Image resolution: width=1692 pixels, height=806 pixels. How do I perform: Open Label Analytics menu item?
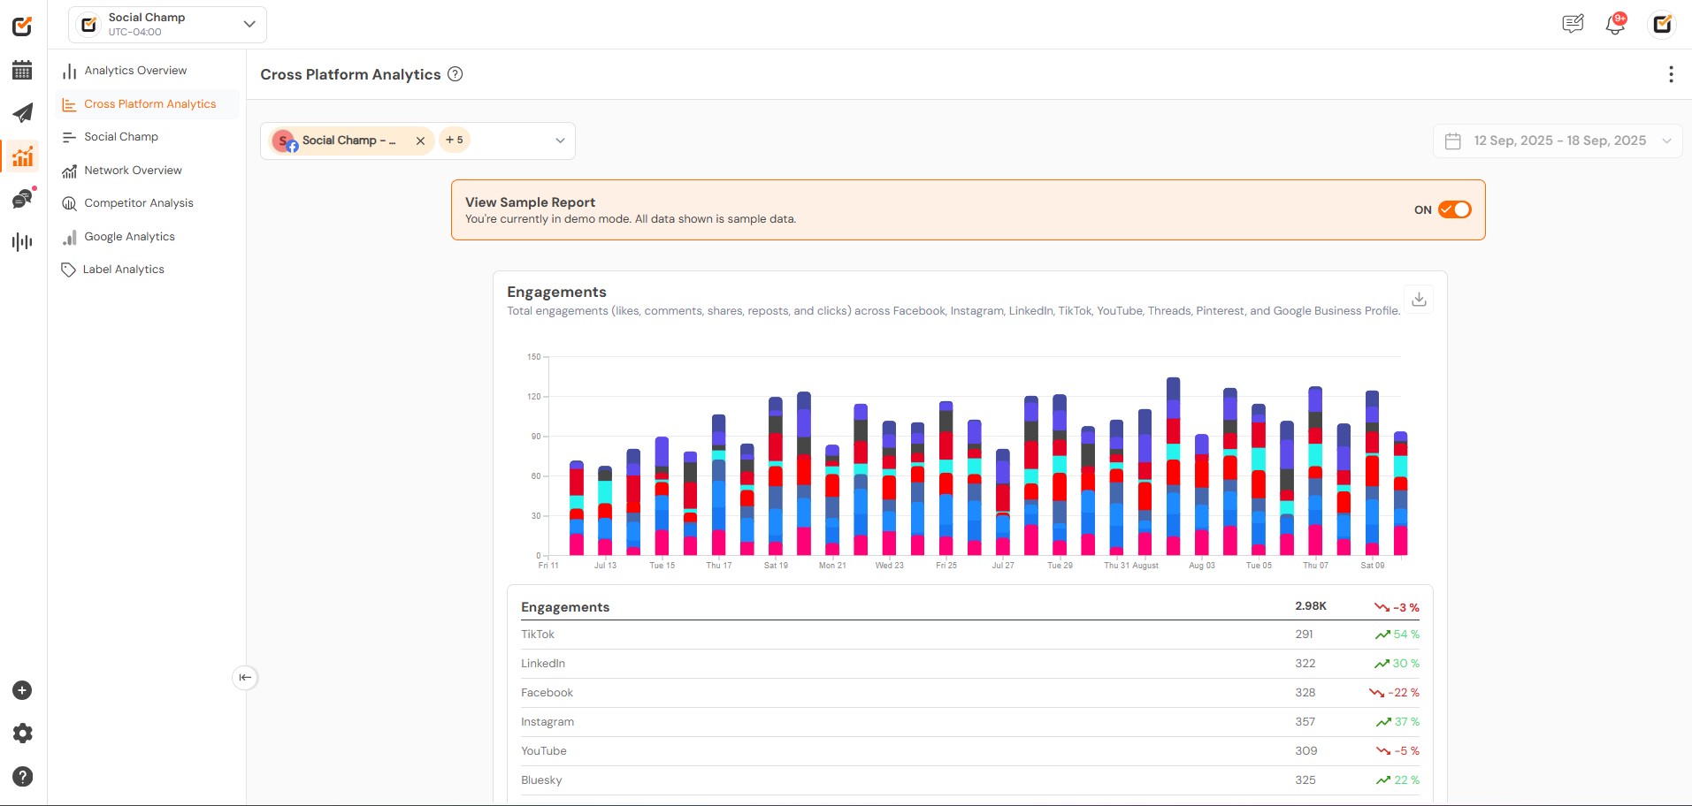pos(123,270)
